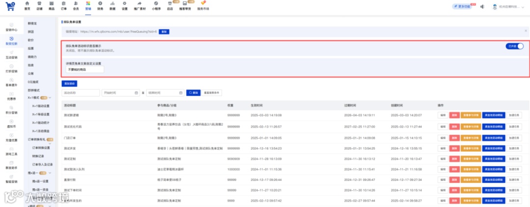
Task: Open 群发助手 in the left sidebar
Action: pyautogui.click(x=11, y=165)
